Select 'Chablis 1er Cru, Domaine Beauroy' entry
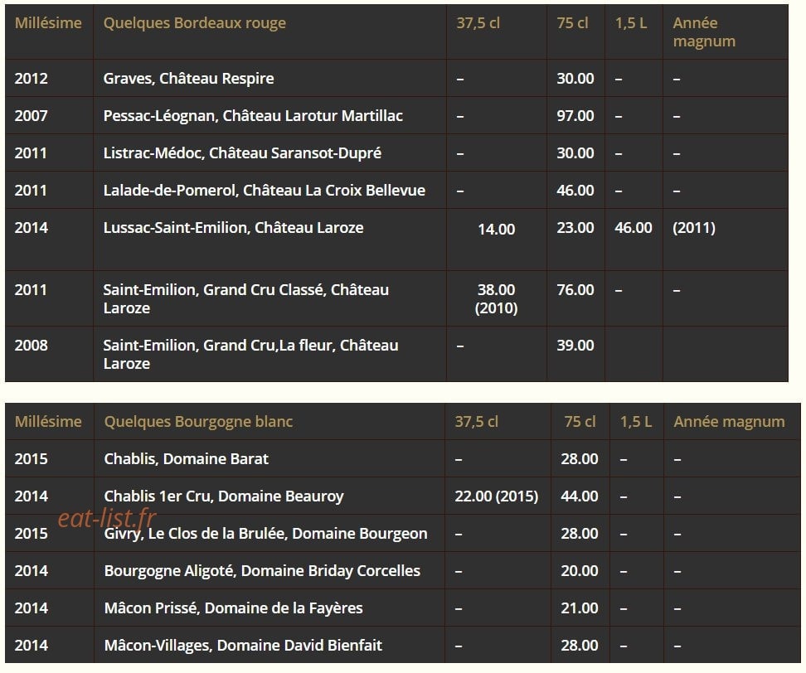This screenshot has height=673, width=806. [x=224, y=496]
